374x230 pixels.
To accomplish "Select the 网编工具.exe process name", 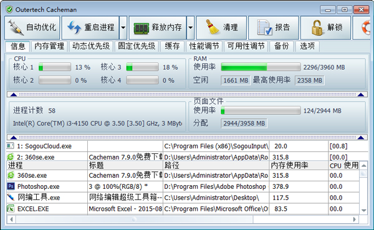I will [x=39, y=198].
